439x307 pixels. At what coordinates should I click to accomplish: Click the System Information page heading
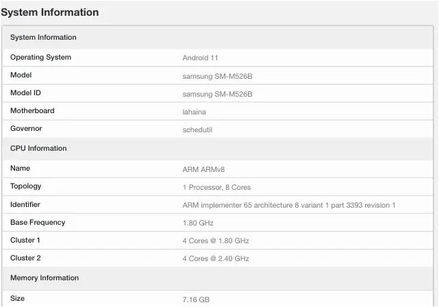50,12
